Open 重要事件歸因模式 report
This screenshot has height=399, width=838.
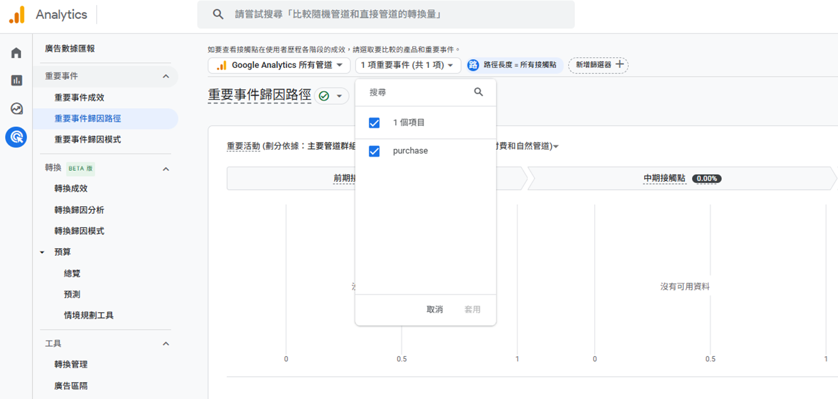point(87,139)
